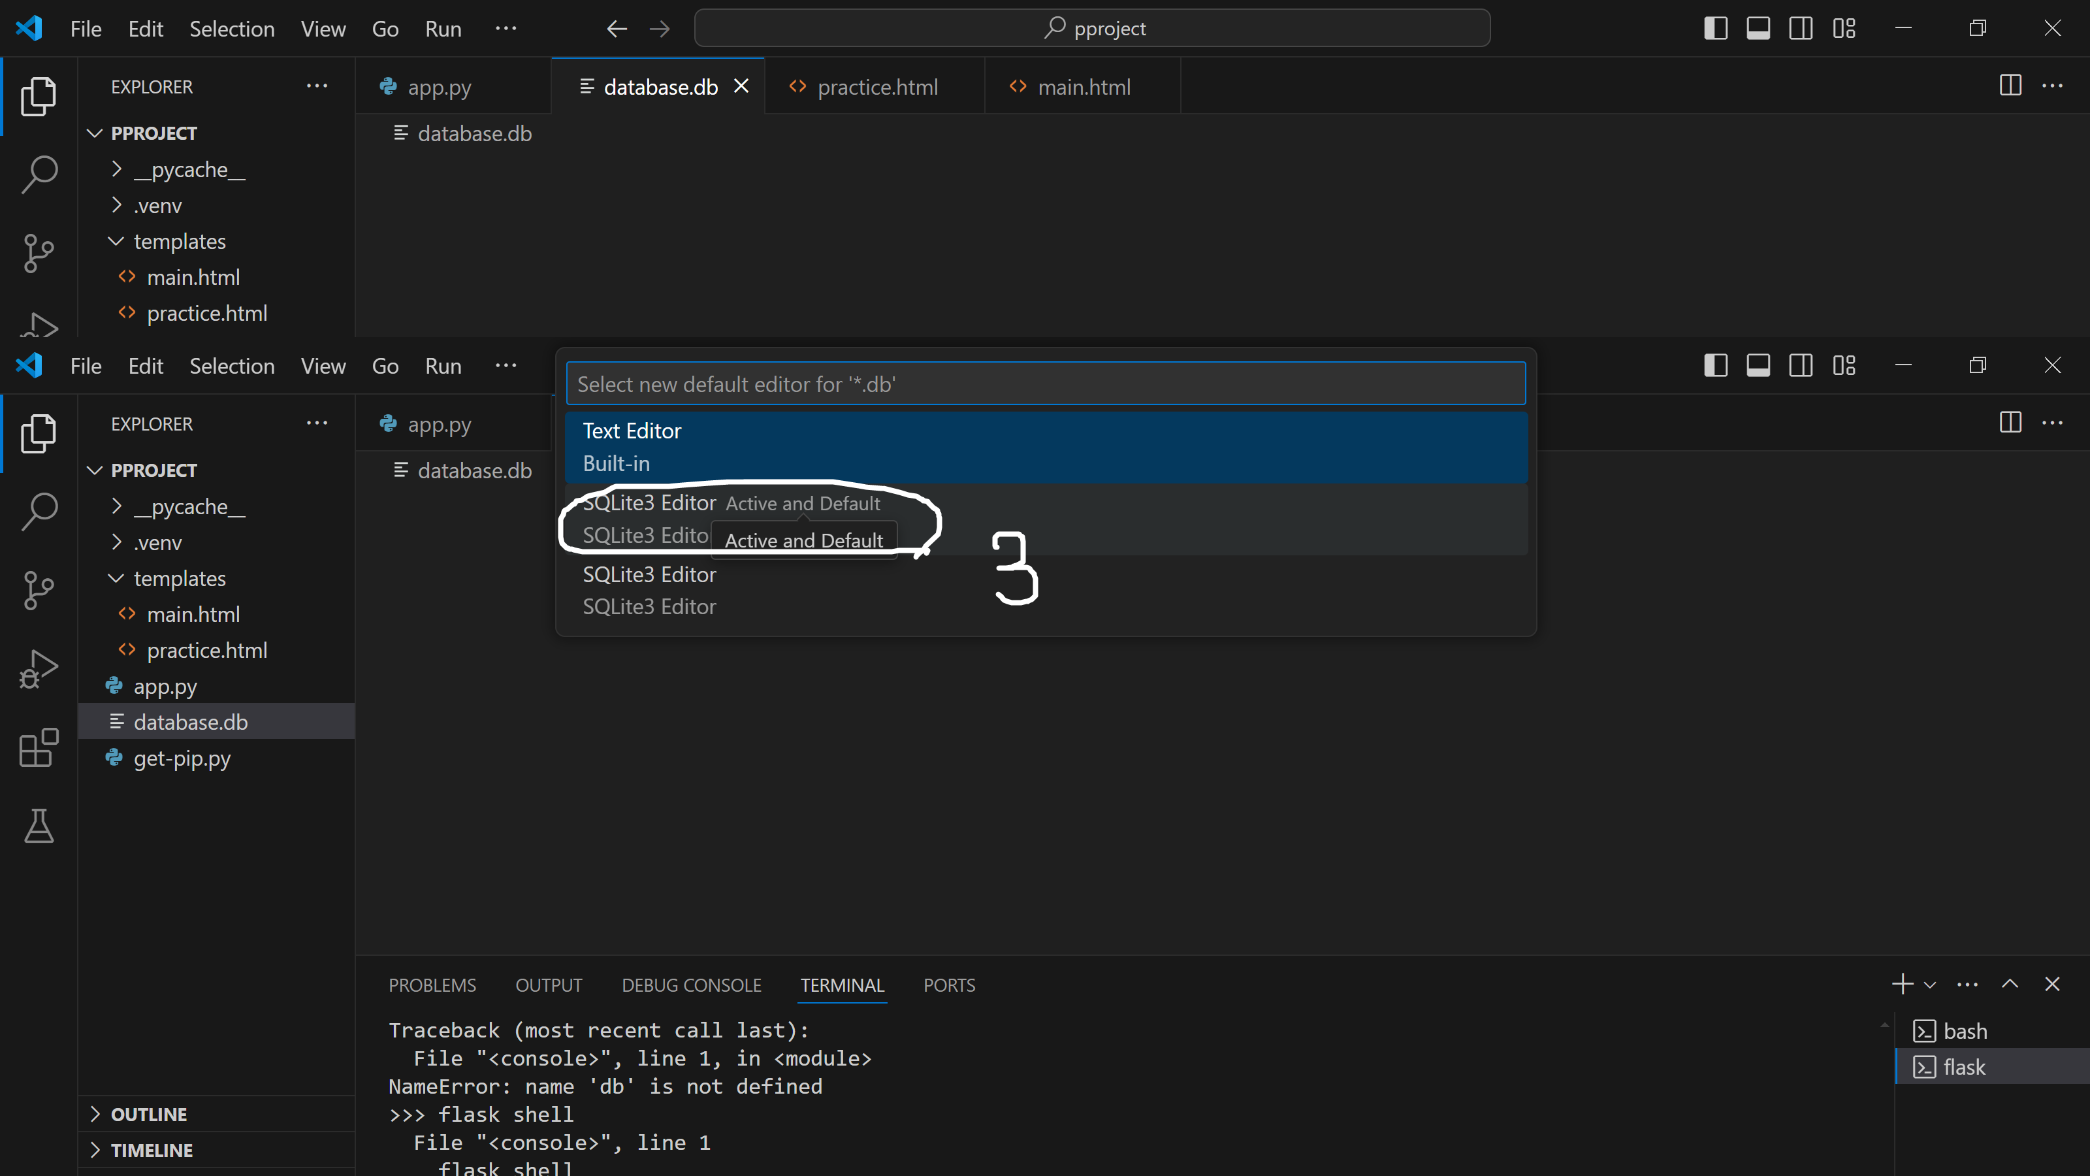
Task: Open the Testing flask view
Action: tap(38, 825)
